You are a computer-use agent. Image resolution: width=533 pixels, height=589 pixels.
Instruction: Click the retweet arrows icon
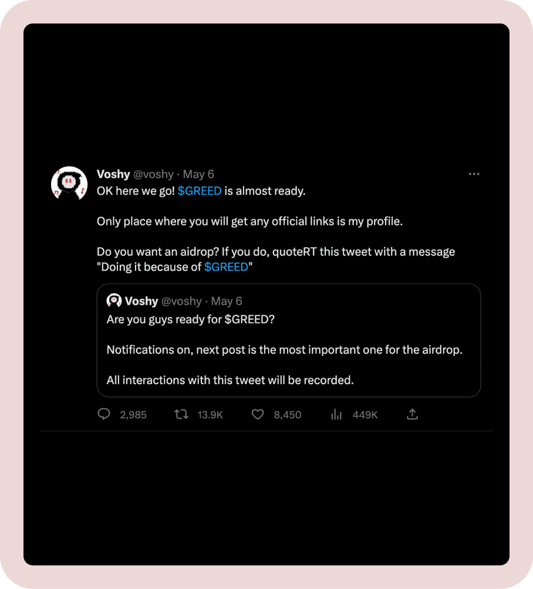click(181, 415)
